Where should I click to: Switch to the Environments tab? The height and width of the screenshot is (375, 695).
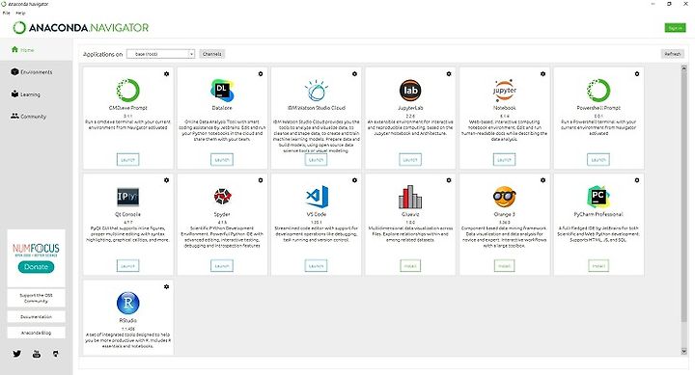(x=36, y=71)
